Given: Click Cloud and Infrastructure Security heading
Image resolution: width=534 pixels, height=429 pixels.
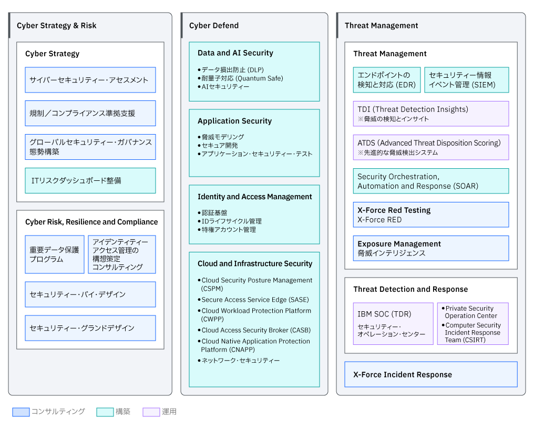Looking at the screenshot, I should [x=255, y=264].
